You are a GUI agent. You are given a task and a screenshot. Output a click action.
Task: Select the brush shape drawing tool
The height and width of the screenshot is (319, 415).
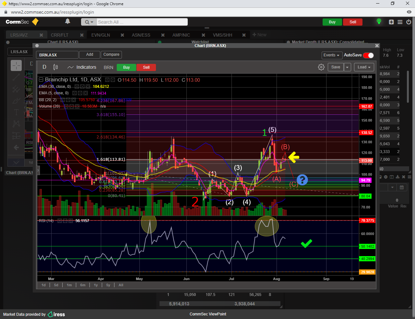(16, 101)
